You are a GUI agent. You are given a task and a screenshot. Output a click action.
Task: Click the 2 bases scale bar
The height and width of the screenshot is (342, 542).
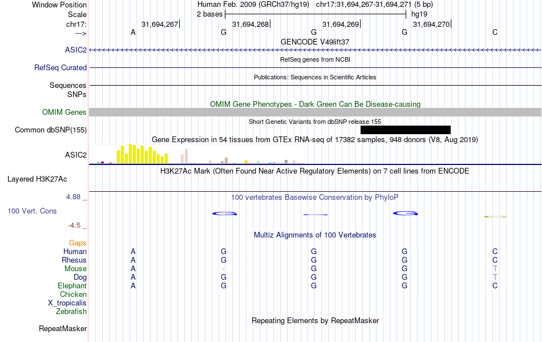pos(316,14)
